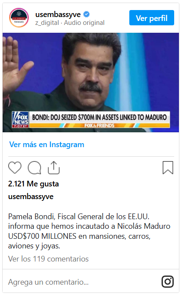
Task: Click the Fox News logo in video
Action: coord(20,120)
